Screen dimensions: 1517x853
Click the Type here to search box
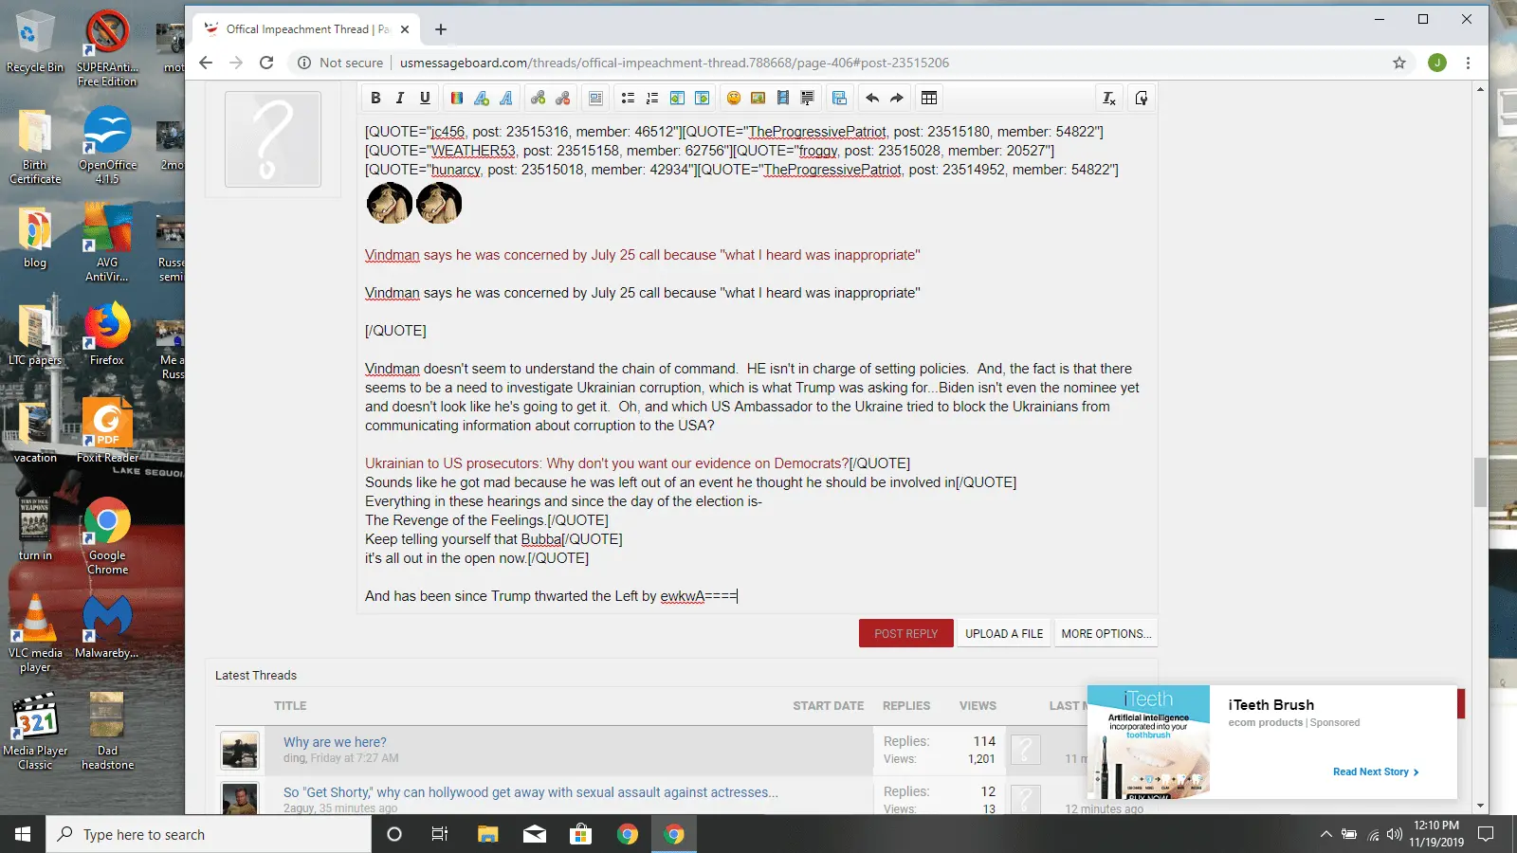209,834
